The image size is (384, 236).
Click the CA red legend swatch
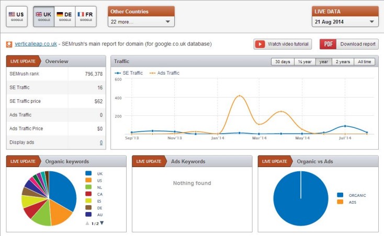(x=88, y=194)
